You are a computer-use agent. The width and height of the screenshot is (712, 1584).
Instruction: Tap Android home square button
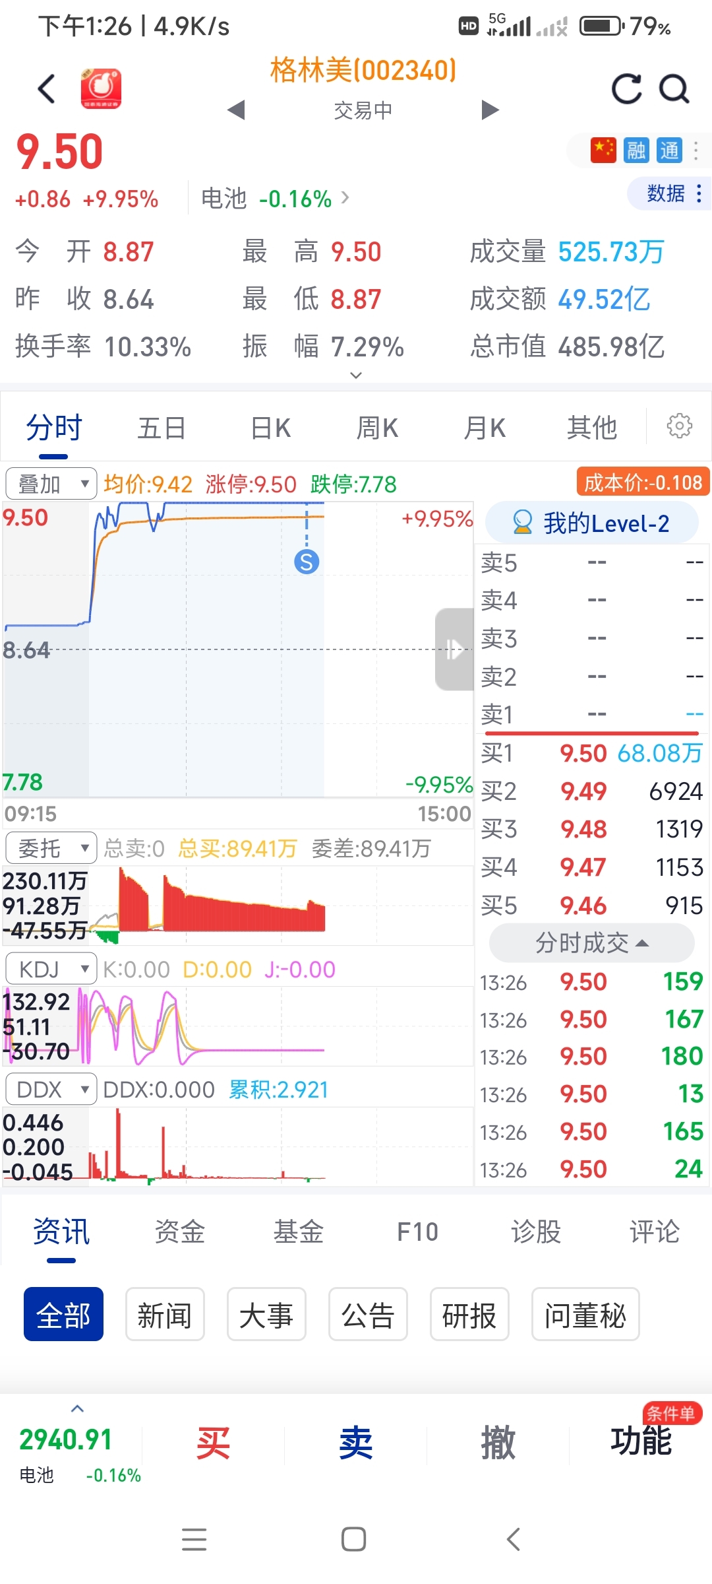click(354, 1539)
